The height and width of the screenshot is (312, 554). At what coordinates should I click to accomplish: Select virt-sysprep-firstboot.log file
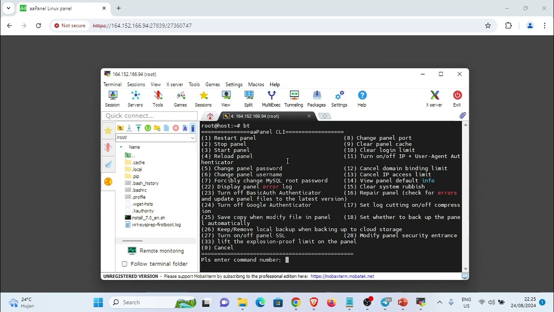153,224
